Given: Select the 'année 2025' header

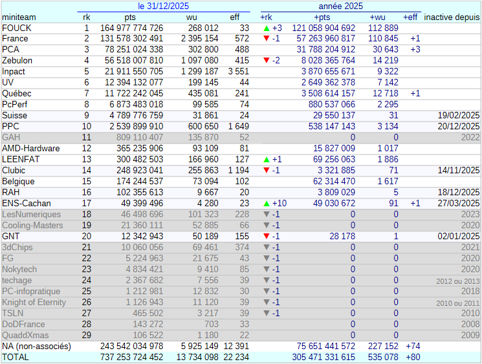Looking at the screenshot, I should pyautogui.click(x=340, y=6).
